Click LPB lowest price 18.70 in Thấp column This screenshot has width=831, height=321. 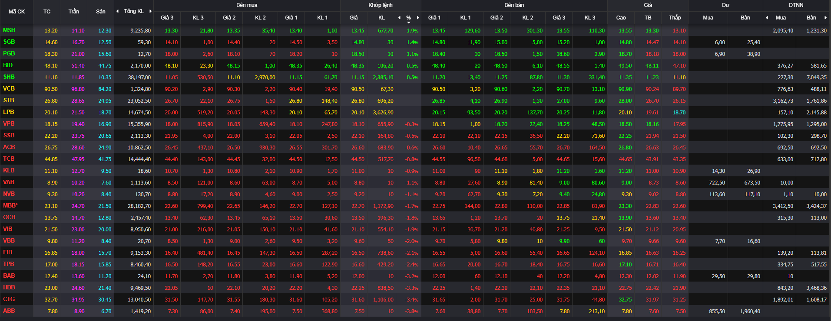point(679,113)
